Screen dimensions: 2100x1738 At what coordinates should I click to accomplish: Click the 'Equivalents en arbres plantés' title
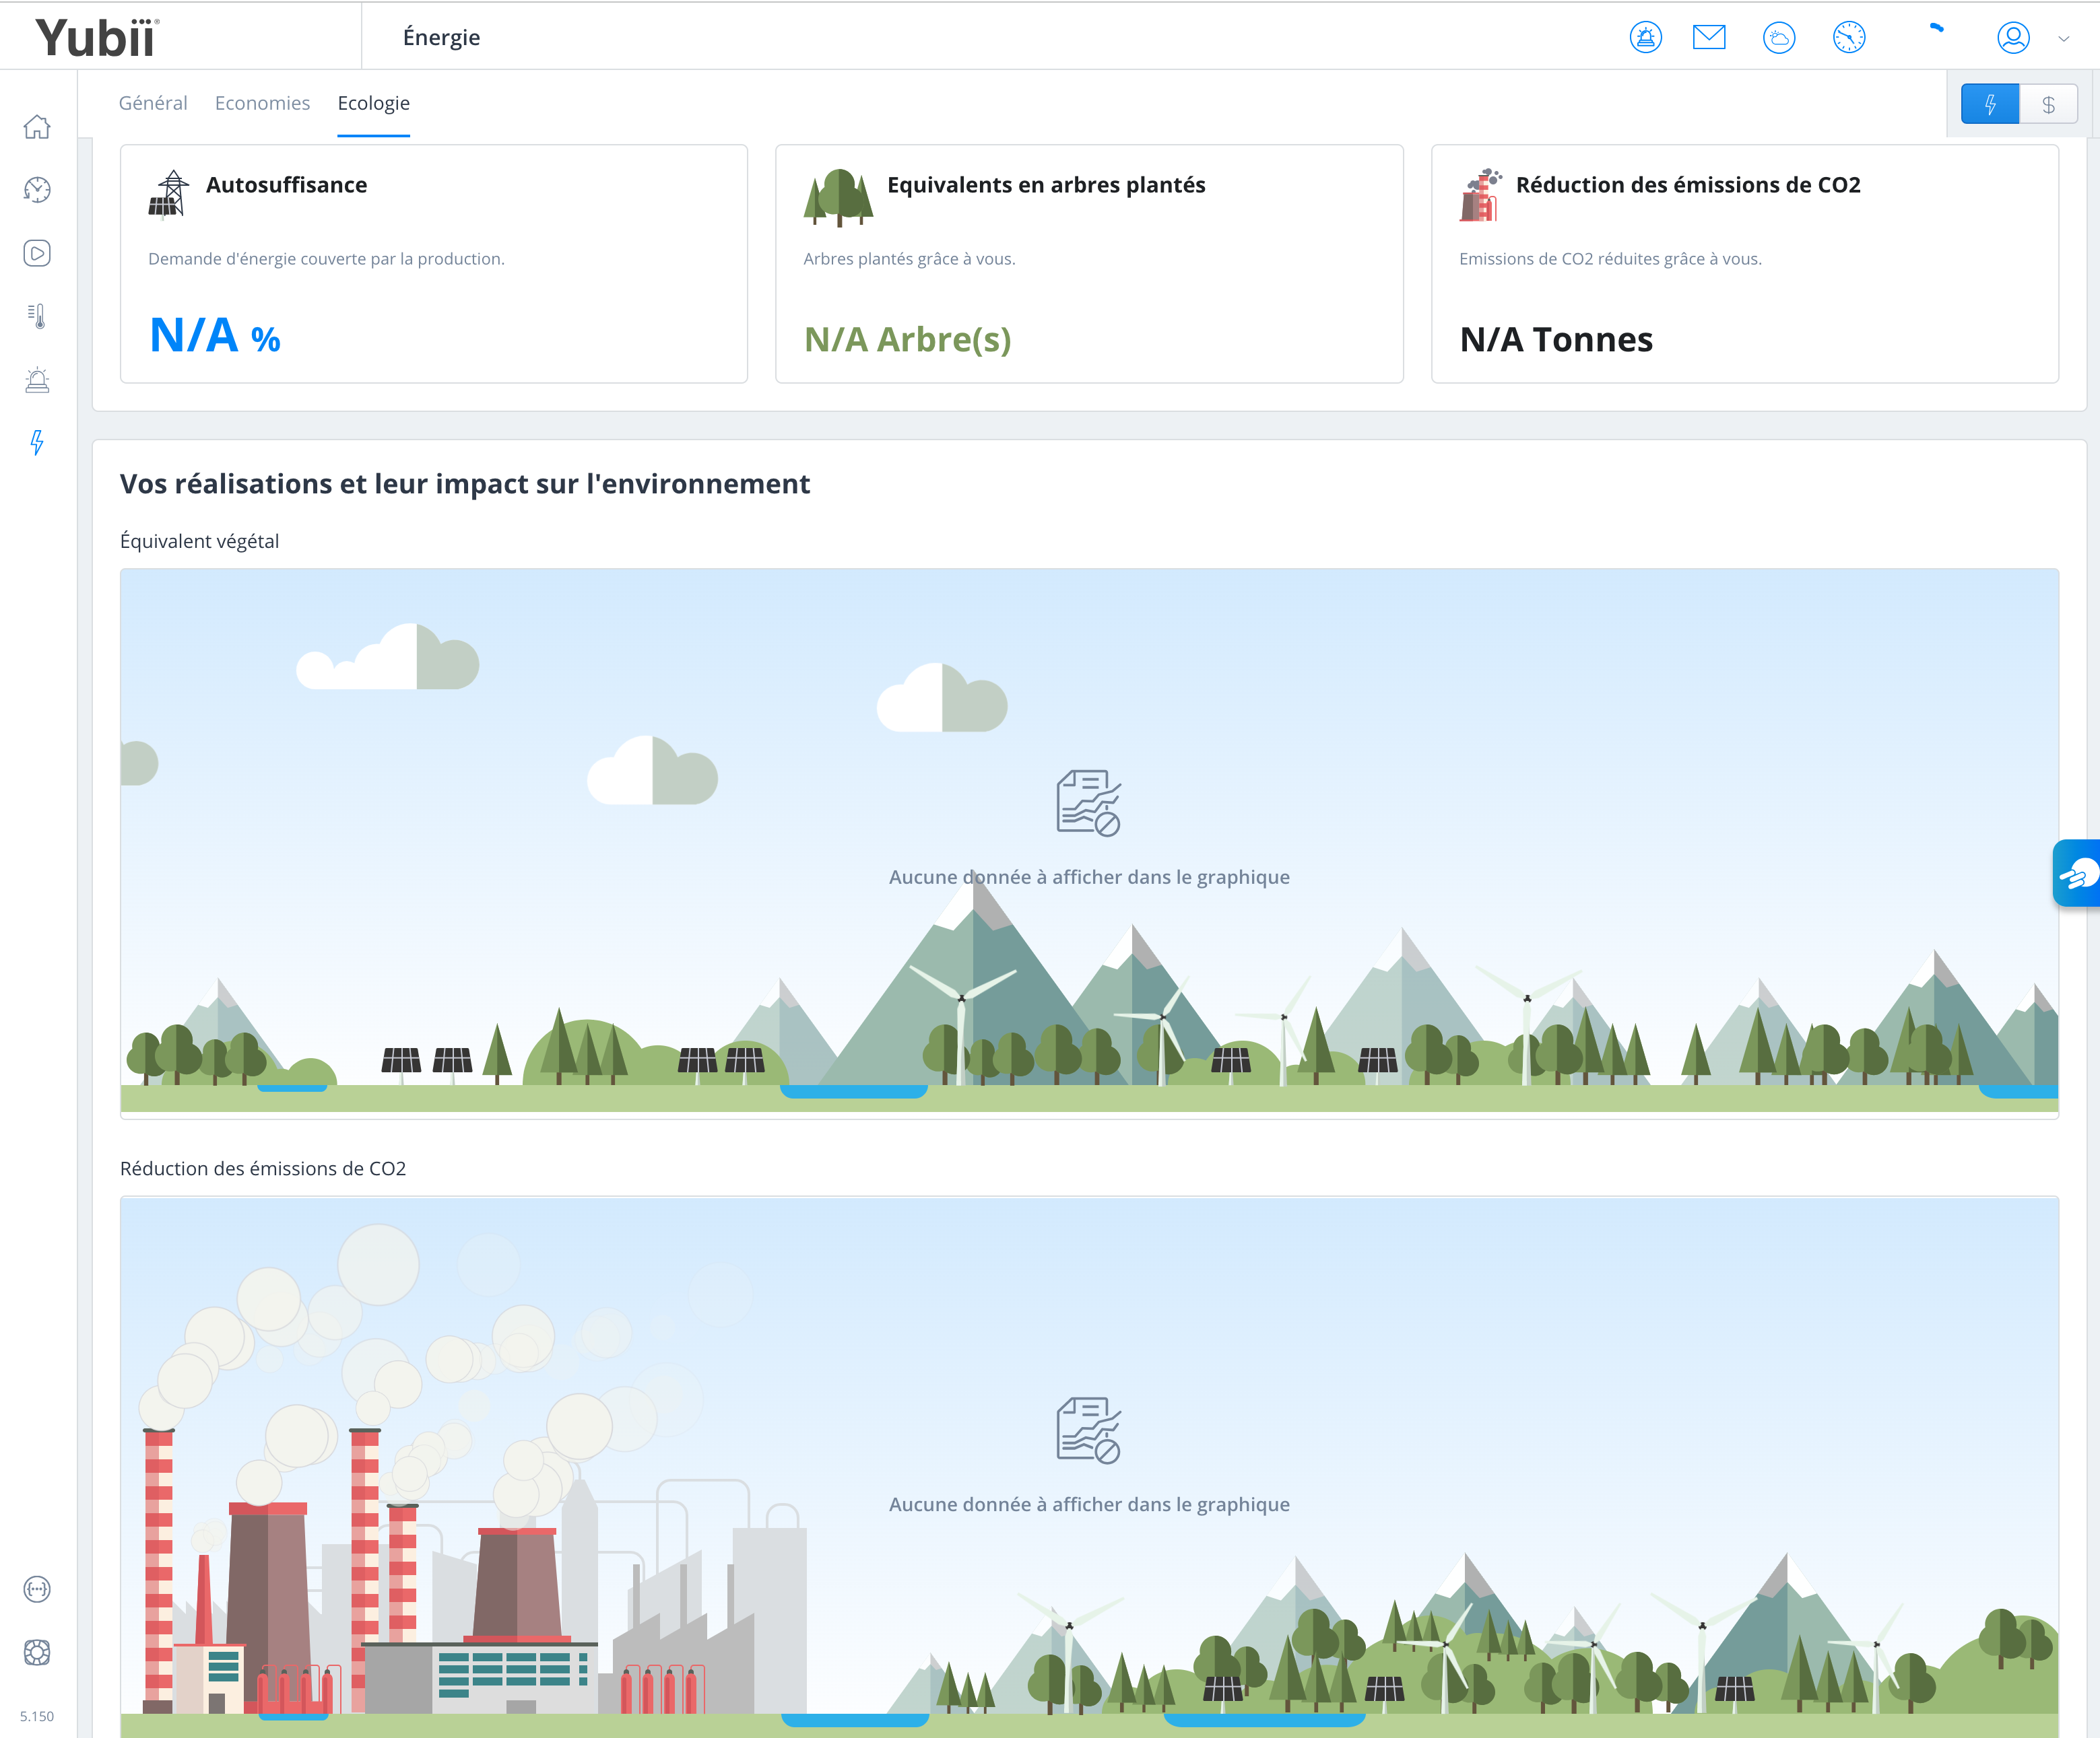[x=1046, y=185]
